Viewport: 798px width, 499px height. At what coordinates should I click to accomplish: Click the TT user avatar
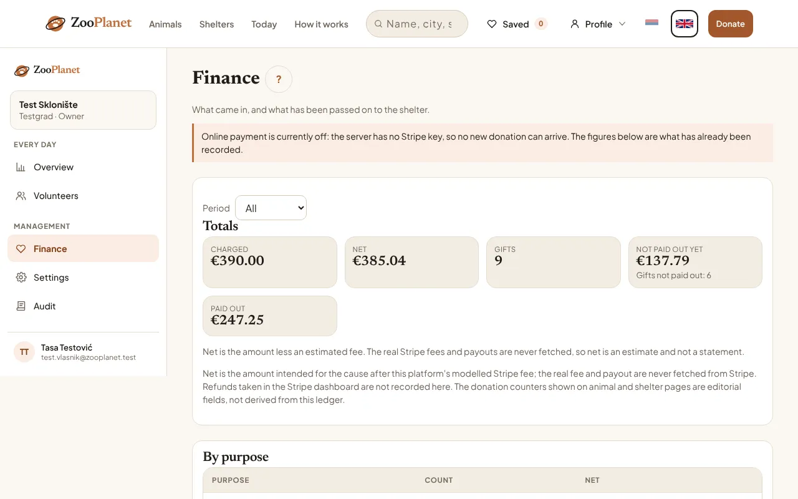24,352
